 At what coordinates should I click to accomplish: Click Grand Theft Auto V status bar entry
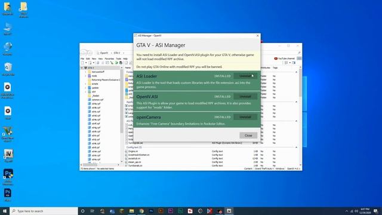tap(264, 168)
